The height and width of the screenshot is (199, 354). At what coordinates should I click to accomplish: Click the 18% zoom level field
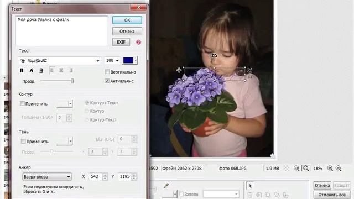coord(318,168)
